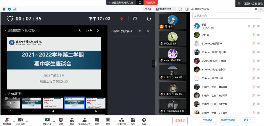Click the 全体静音 button
This screenshot has height=126, width=264.
(208, 120)
